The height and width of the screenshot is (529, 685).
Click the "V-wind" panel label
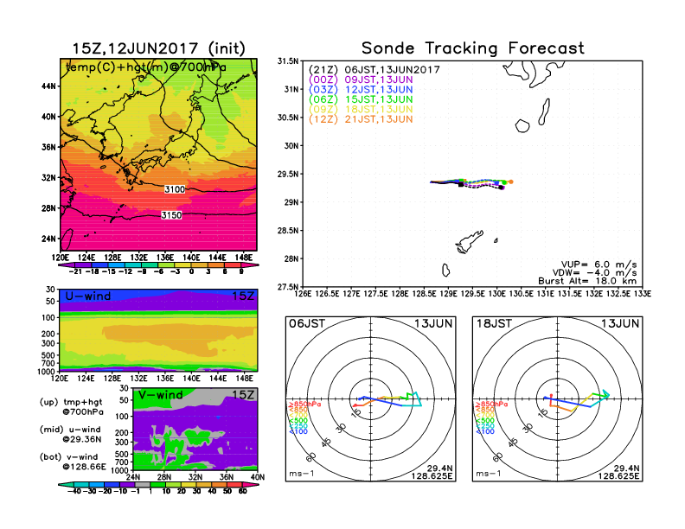160,395
